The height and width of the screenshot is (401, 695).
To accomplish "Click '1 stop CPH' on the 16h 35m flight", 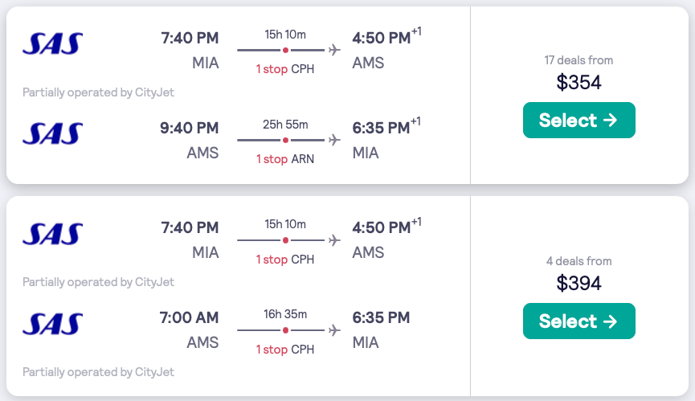I will 285,349.
